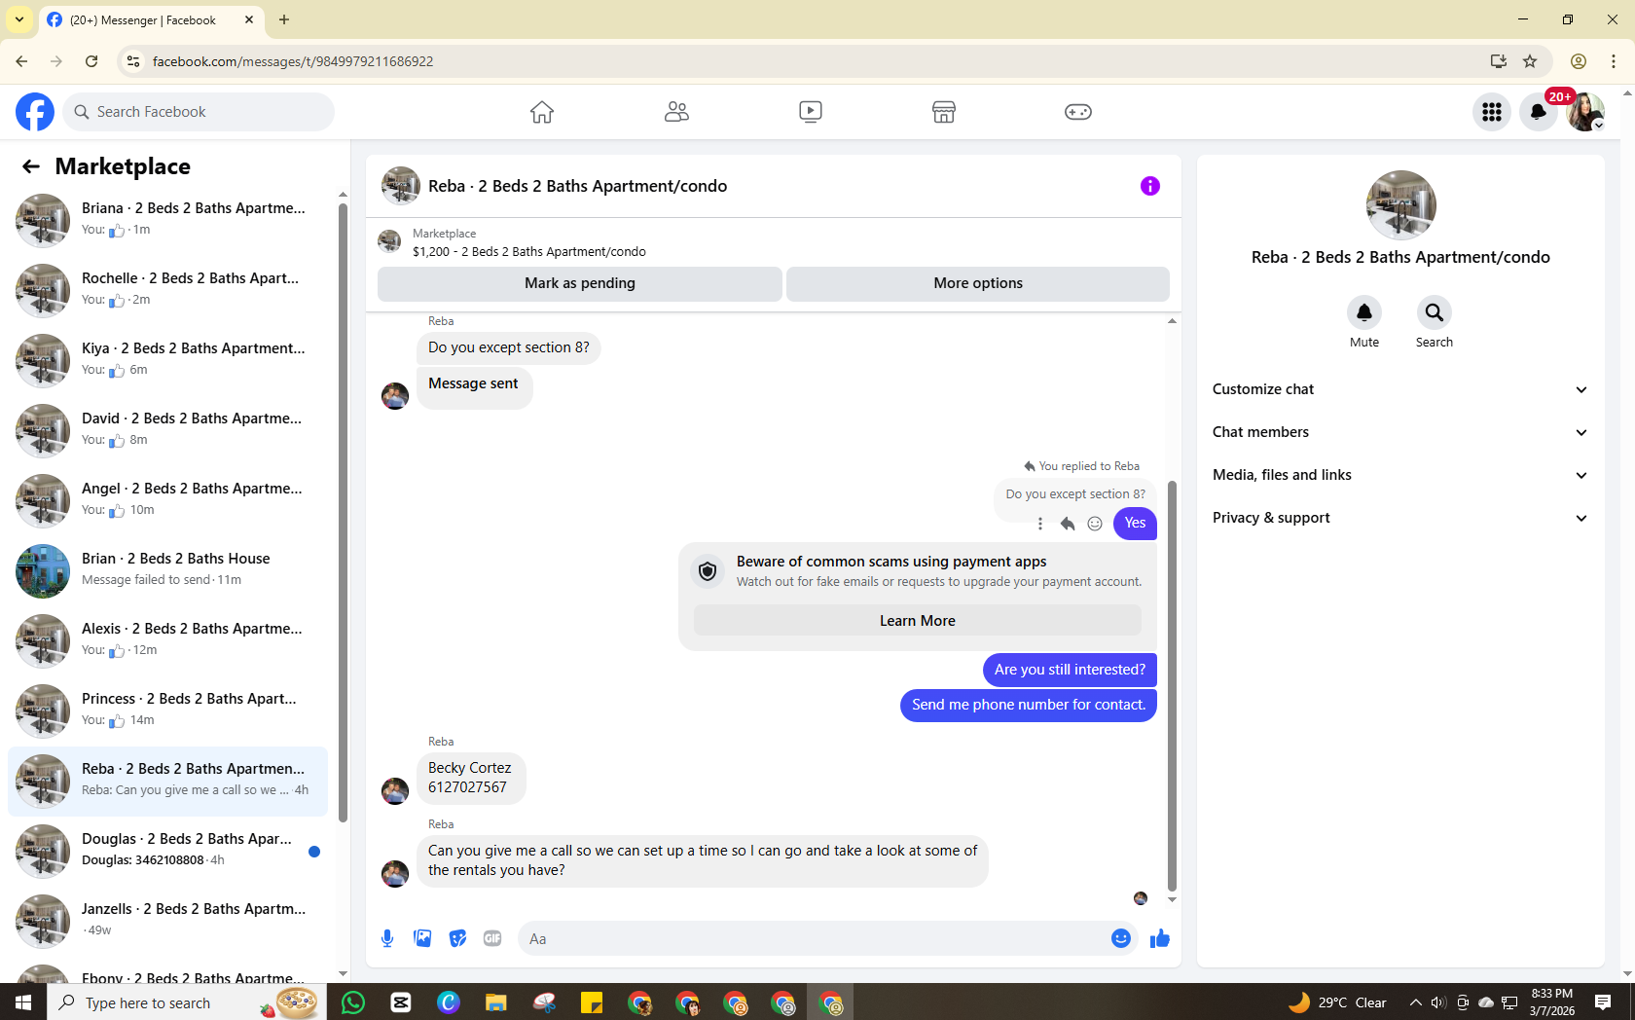Open the Angel conversation
This screenshot has height=1020, width=1635.
click(167, 499)
